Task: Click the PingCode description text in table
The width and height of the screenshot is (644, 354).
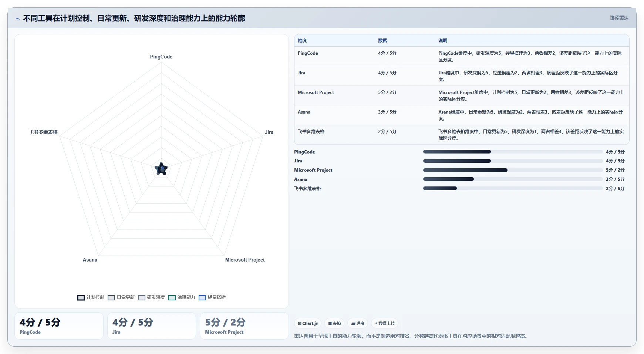Action: [x=530, y=56]
